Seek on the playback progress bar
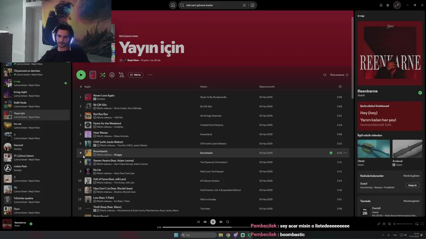426x239 pixels. [x=213, y=227]
